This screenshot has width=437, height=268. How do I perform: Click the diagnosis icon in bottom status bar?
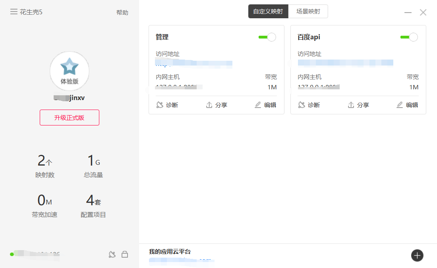click(112, 255)
